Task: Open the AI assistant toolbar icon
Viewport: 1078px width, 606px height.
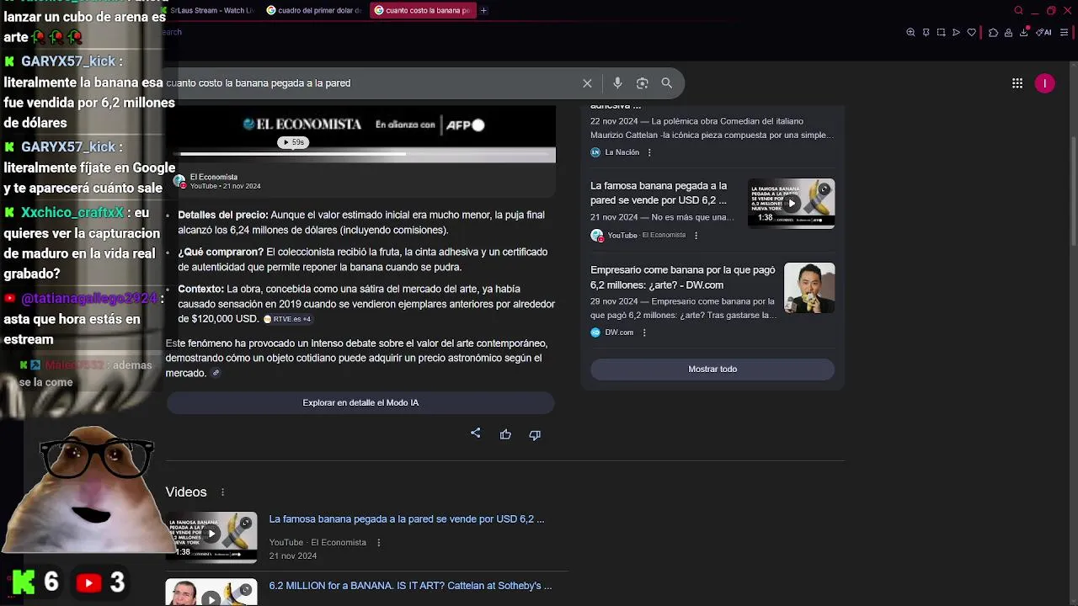Action: click(x=1044, y=33)
